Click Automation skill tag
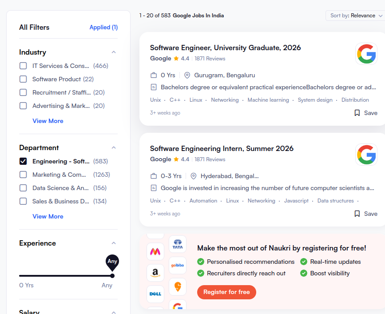 point(203,201)
